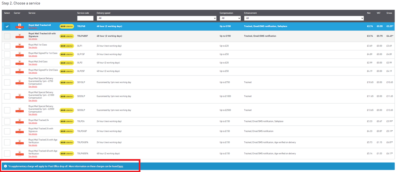
Task: Tick the Royal Mail 2nd Class checkbox
Action: tap(7, 62)
